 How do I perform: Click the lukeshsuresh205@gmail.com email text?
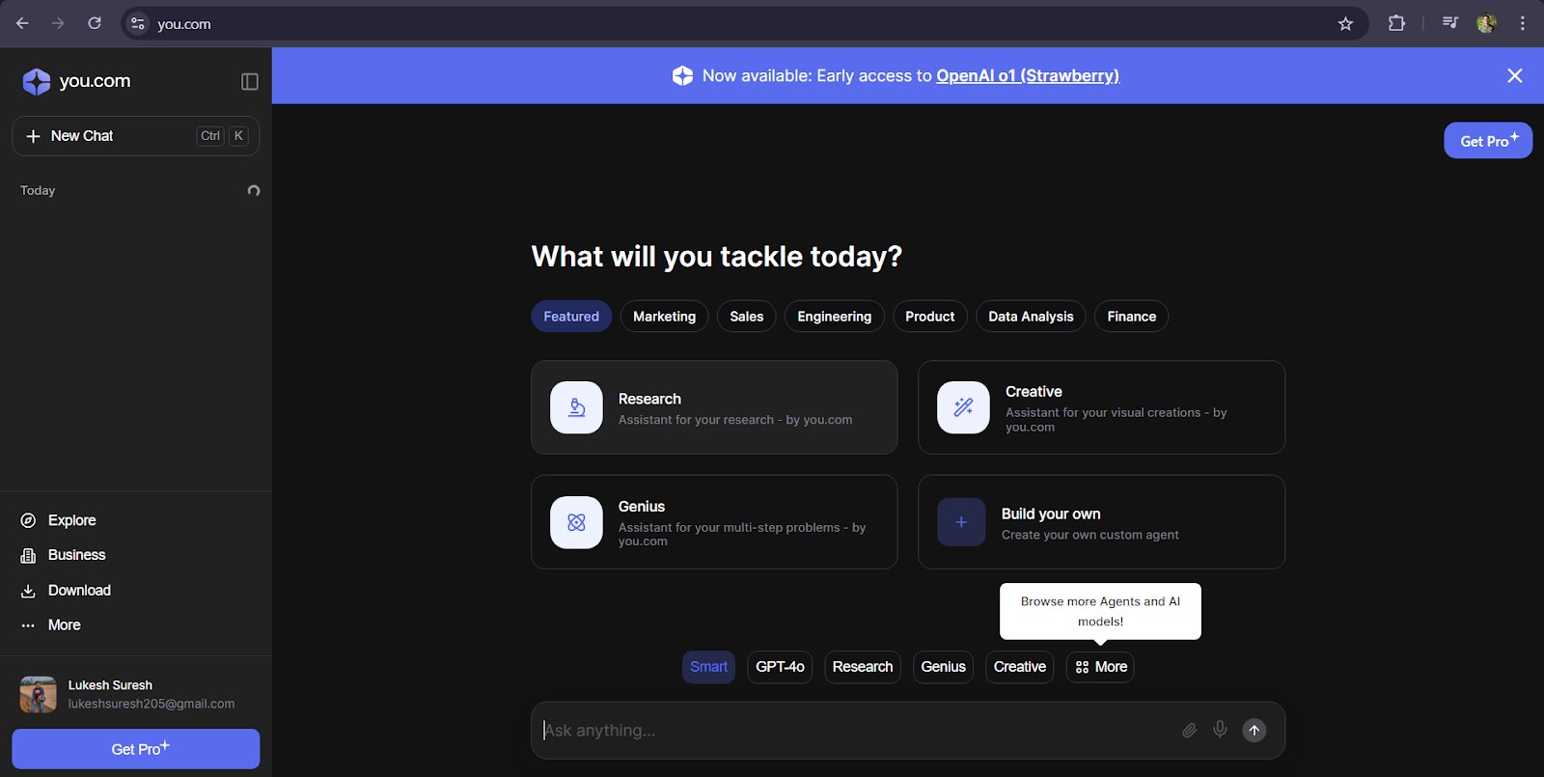click(152, 704)
